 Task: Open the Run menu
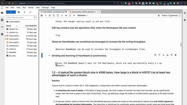coord(24,8)
